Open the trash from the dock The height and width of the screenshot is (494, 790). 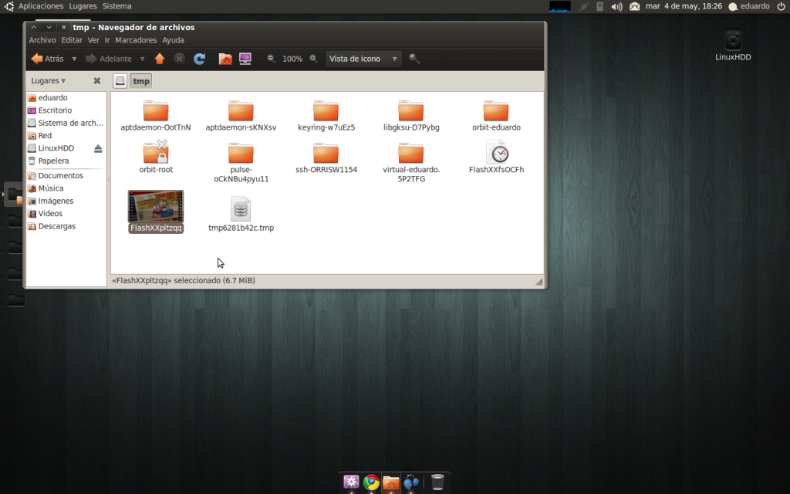coord(437,482)
